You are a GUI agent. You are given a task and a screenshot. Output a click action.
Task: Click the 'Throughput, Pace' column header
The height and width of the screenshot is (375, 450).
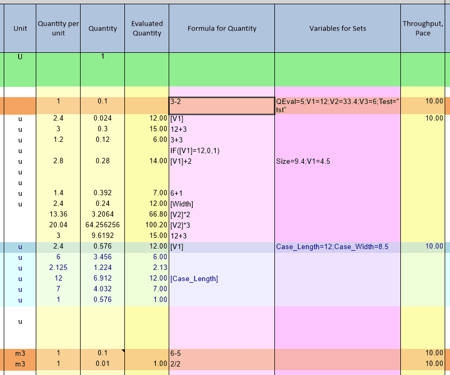coord(422,29)
